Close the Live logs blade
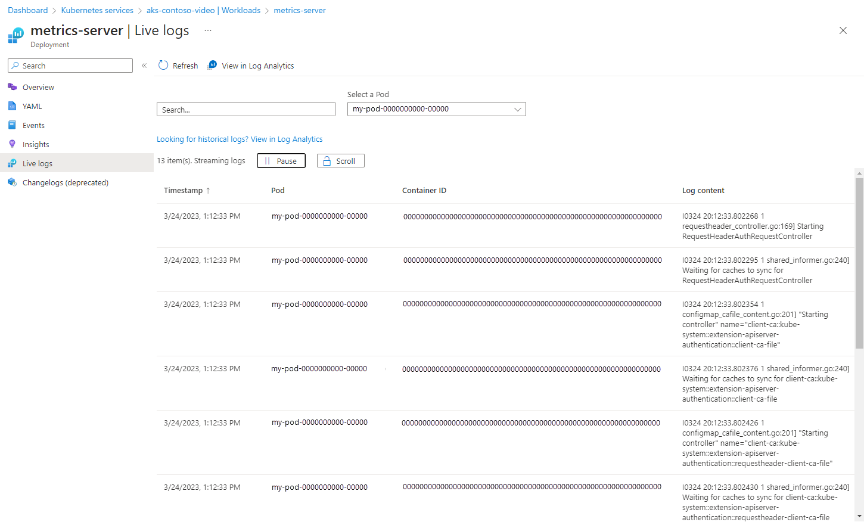 [843, 30]
